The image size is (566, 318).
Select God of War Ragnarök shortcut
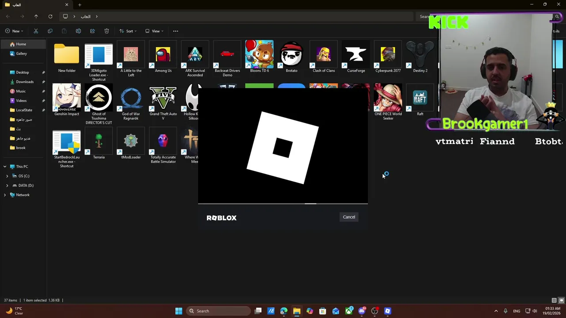[131, 103]
